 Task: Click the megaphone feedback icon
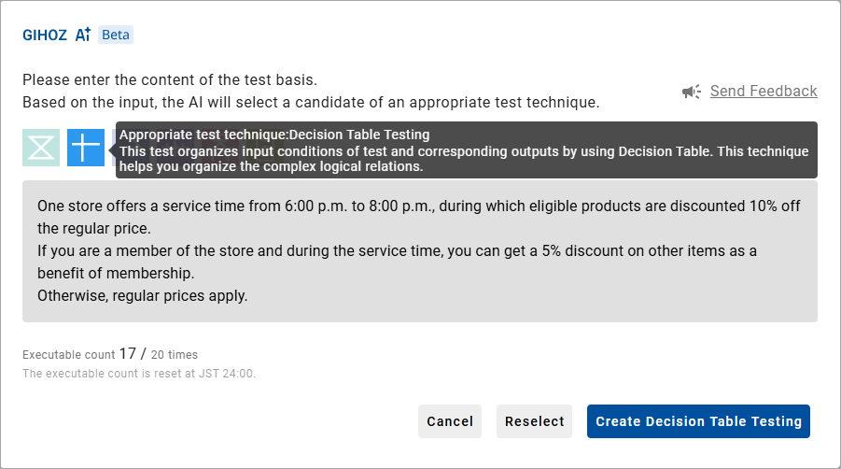(692, 92)
